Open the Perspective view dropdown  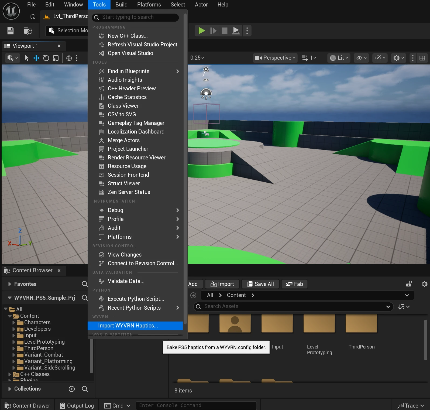[x=275, y=58]
